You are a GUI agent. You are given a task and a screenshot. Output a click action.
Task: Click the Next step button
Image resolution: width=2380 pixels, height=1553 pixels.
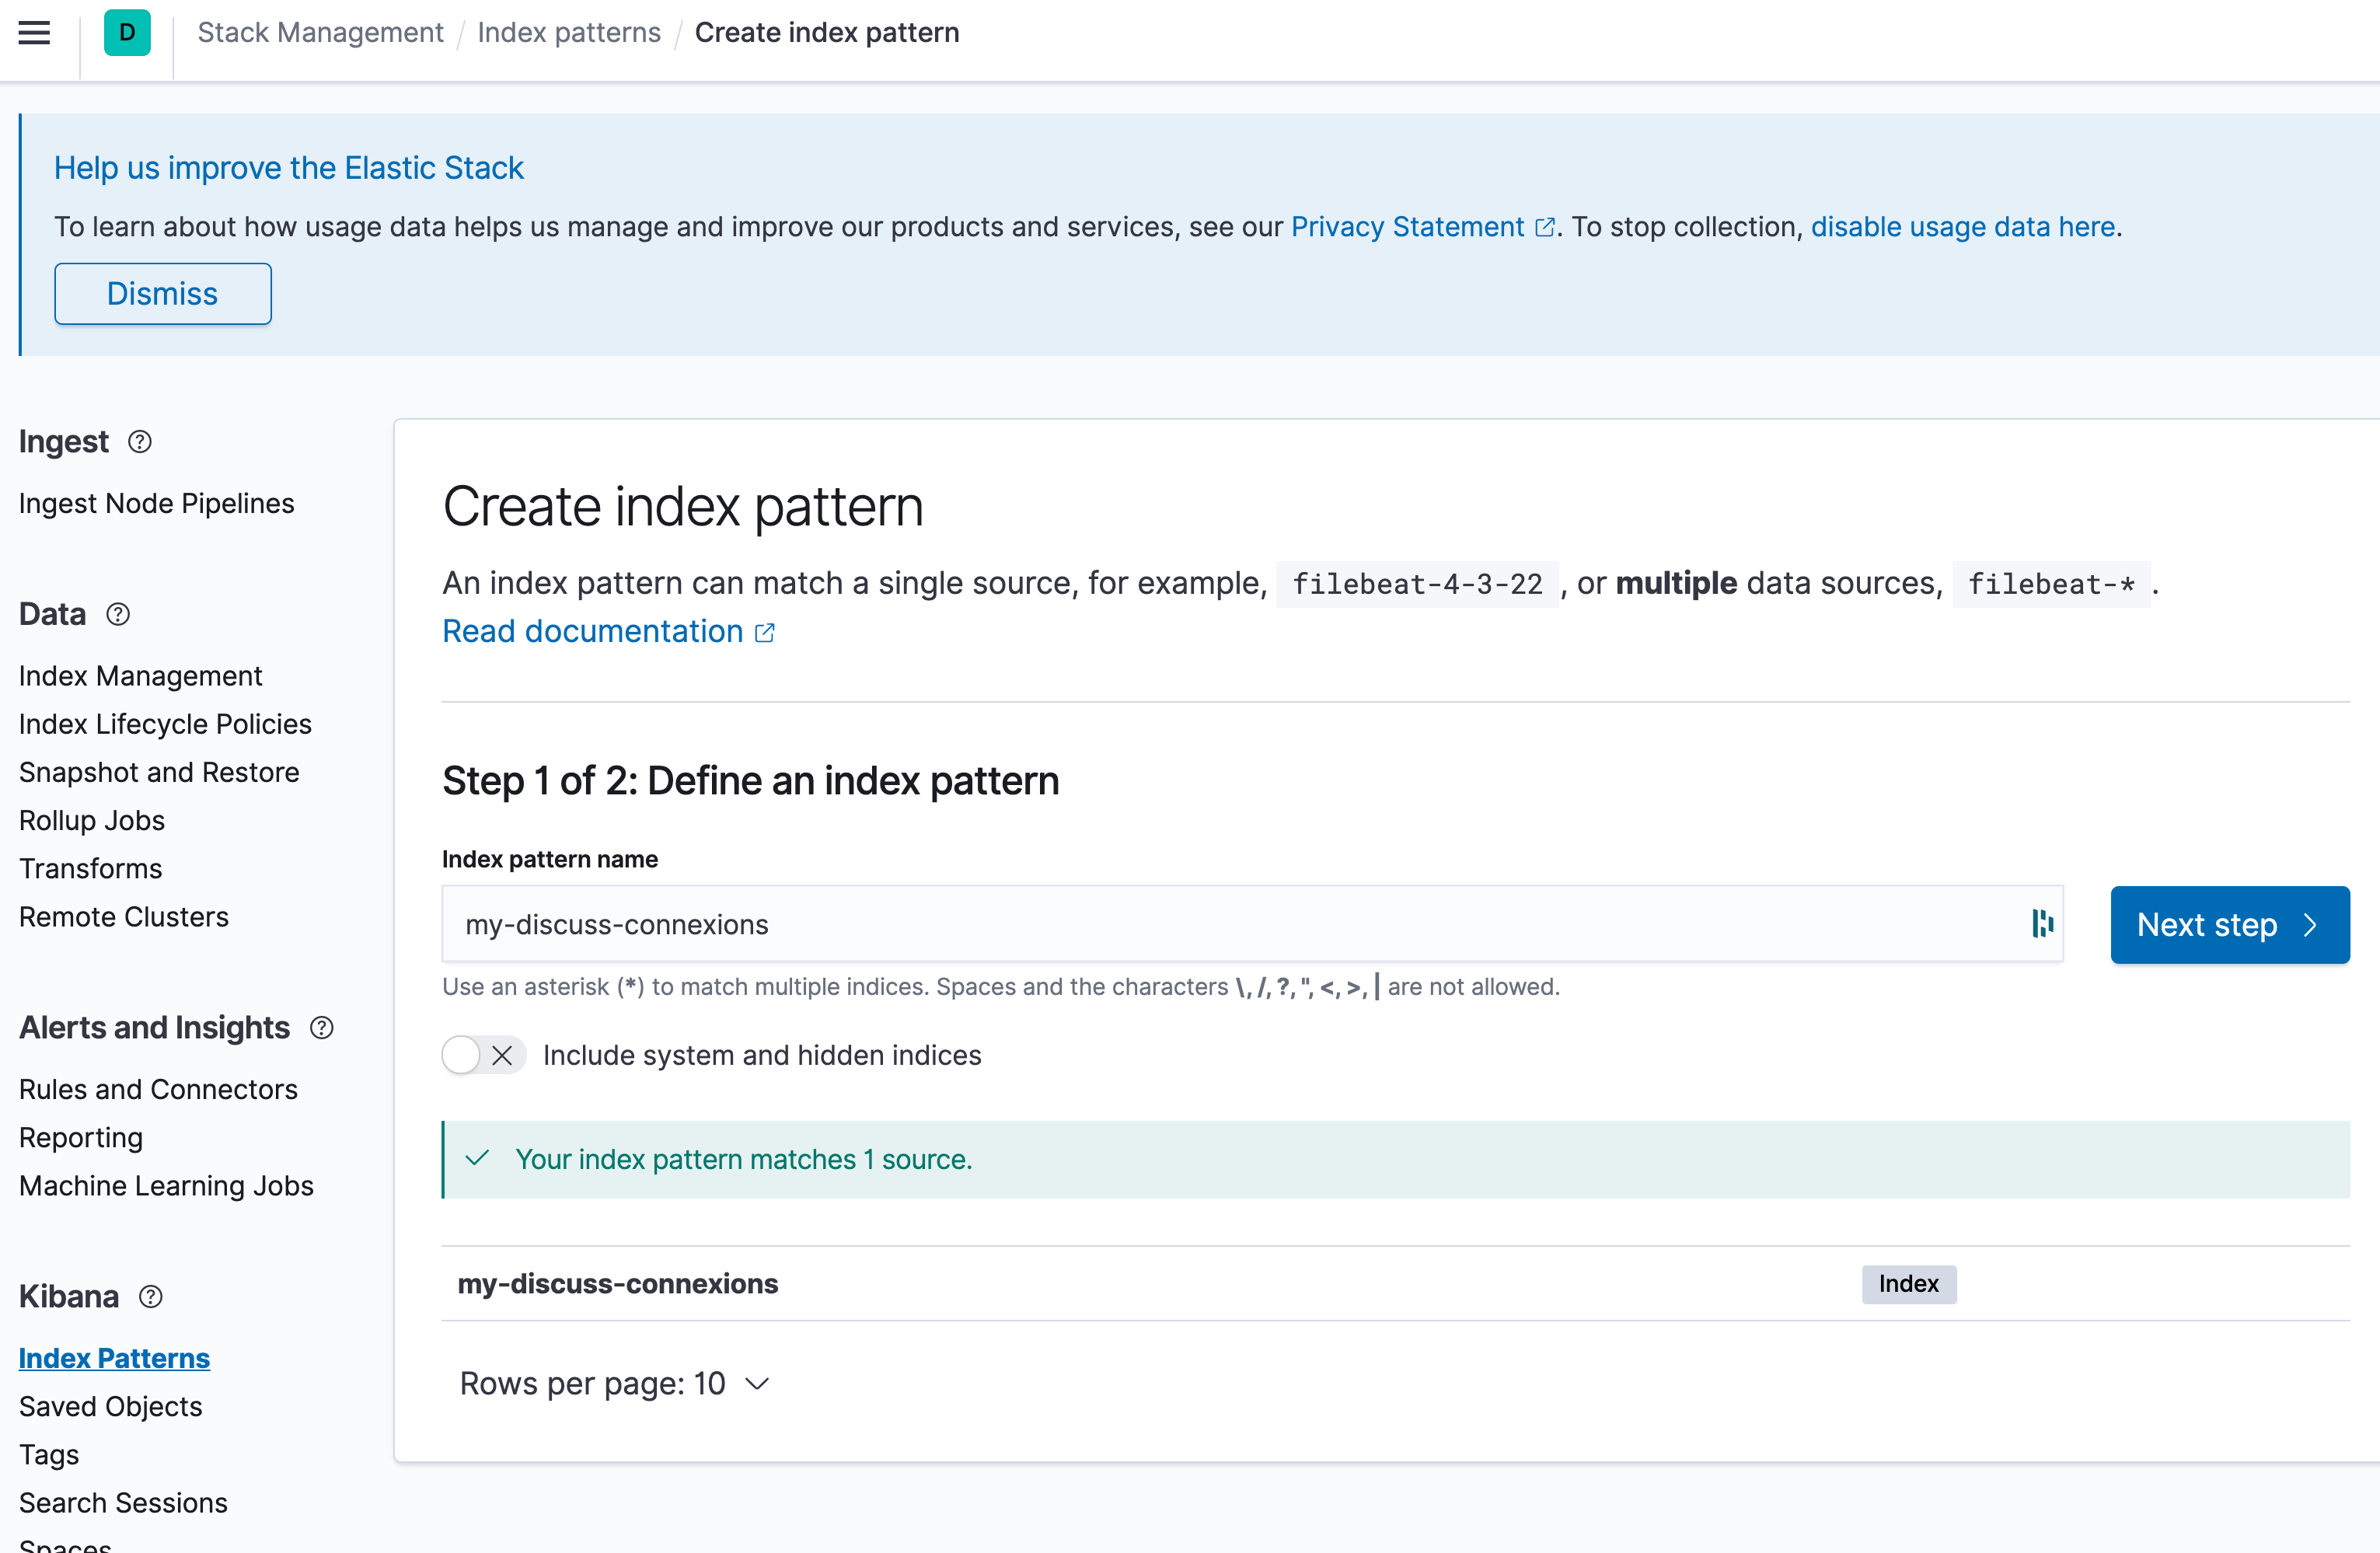(2229, 924)
